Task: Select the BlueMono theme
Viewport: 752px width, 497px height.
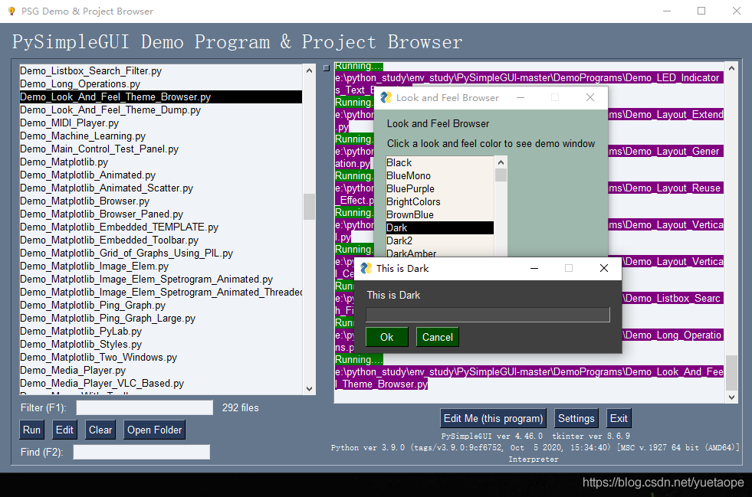Action: coord(440,176)
